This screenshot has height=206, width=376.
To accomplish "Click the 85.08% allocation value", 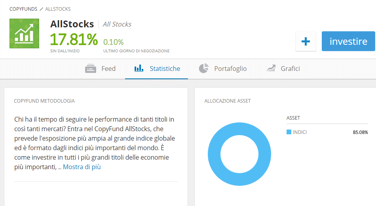I will (x=360, y=132).
